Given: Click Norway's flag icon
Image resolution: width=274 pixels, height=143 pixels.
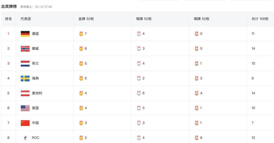Looking at the screenshot, I should [x=25, y=49].
